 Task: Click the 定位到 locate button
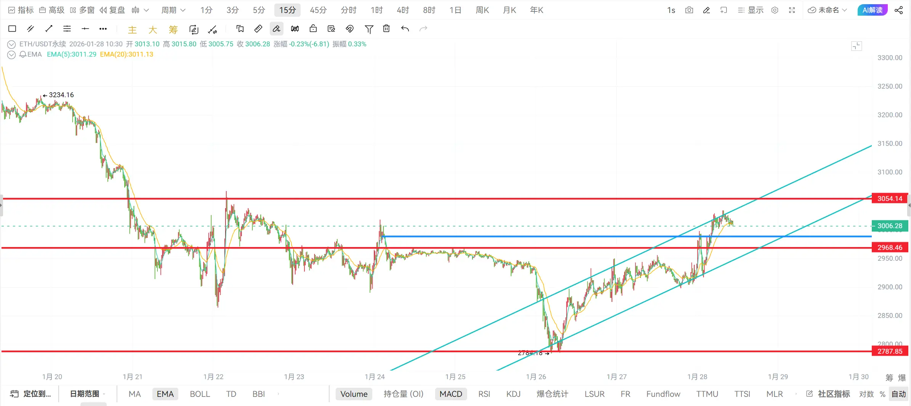pyautogui.click(x=30, y=394)
